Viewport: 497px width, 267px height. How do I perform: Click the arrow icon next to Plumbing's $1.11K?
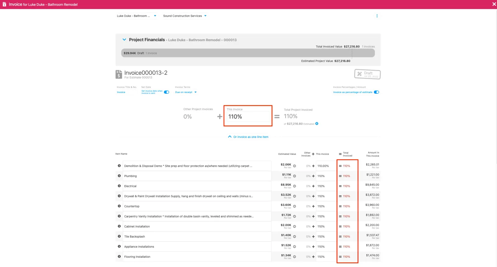pyautogui.click(x=294, y=176)
